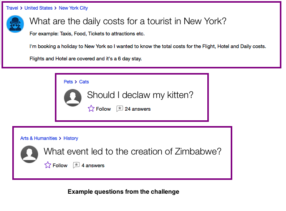Open the Pets category link
This screenshot has height=211, width=286.
click(68, 82)
